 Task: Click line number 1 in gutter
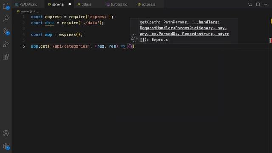(x=23, y=17)
